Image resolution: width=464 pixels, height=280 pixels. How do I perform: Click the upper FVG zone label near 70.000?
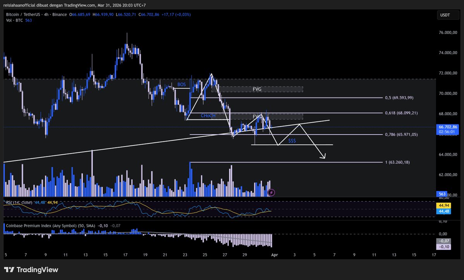pos(257,89)
